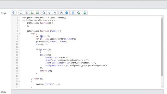This screenshot has width=167, height=94.
Task: Click 'gr.assignment_group.getDisplayValue()' text
Action: coord(87,66)
